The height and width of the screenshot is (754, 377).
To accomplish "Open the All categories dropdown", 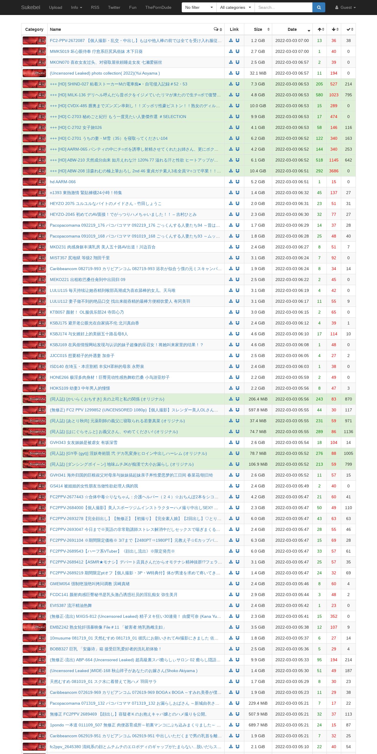I will (x=235, y=7).
